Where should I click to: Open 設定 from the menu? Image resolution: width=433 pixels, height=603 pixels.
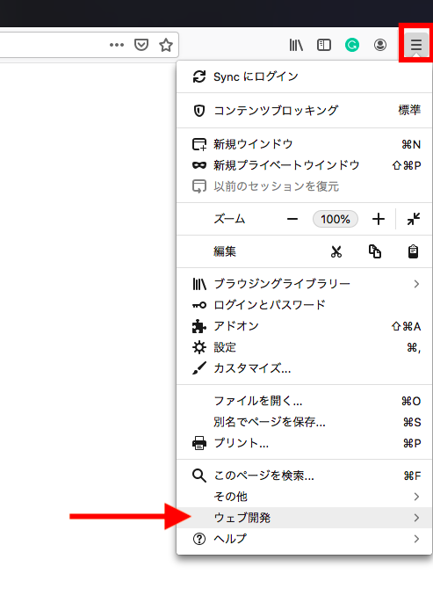point(304,348)
